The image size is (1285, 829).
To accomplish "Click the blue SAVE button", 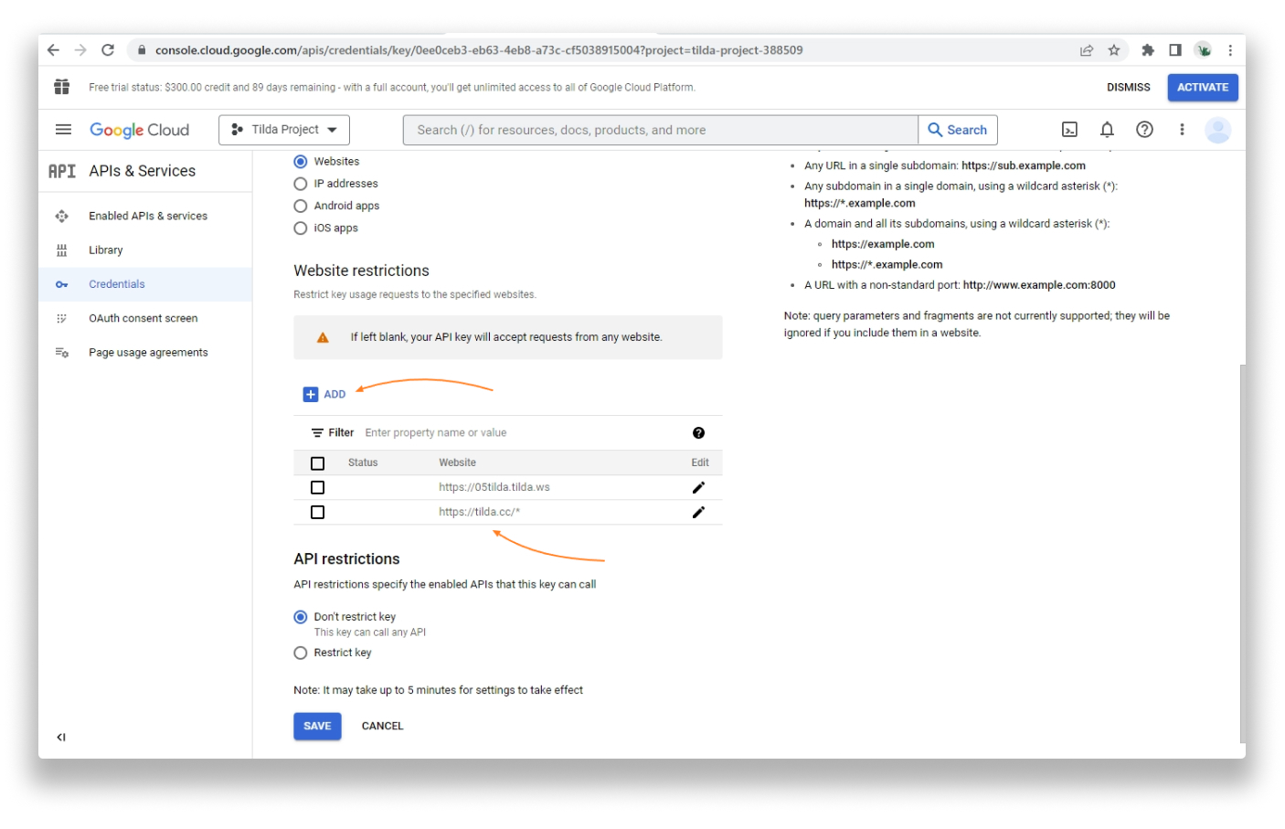I will tap(317, 727).
